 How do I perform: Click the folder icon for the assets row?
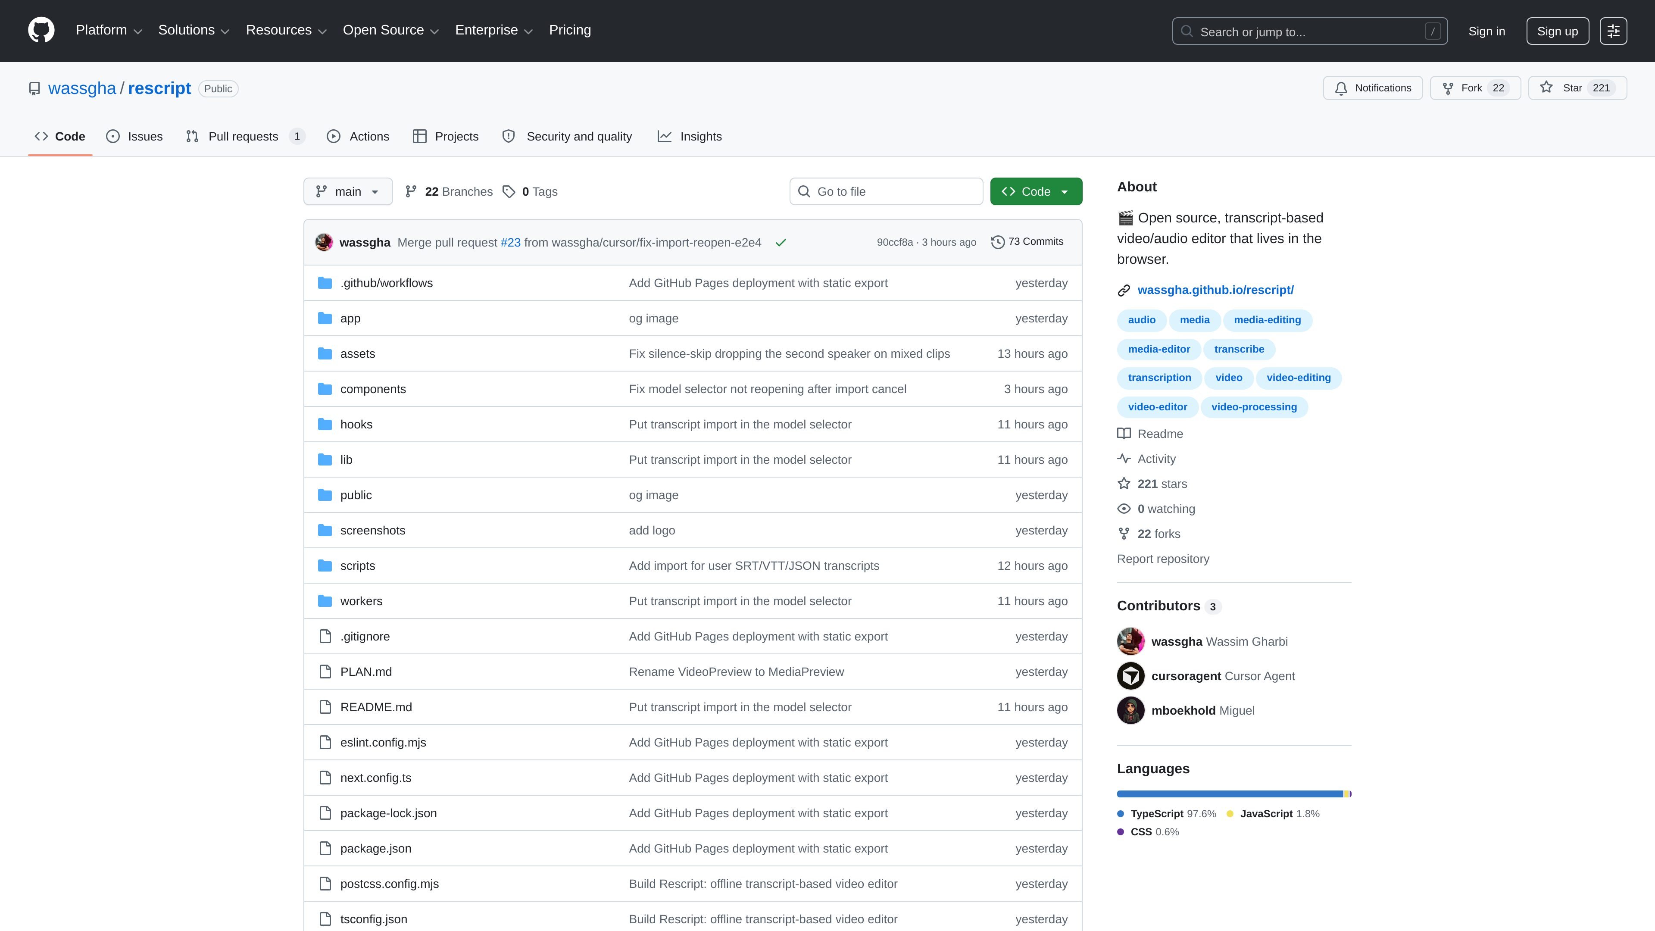325,353
